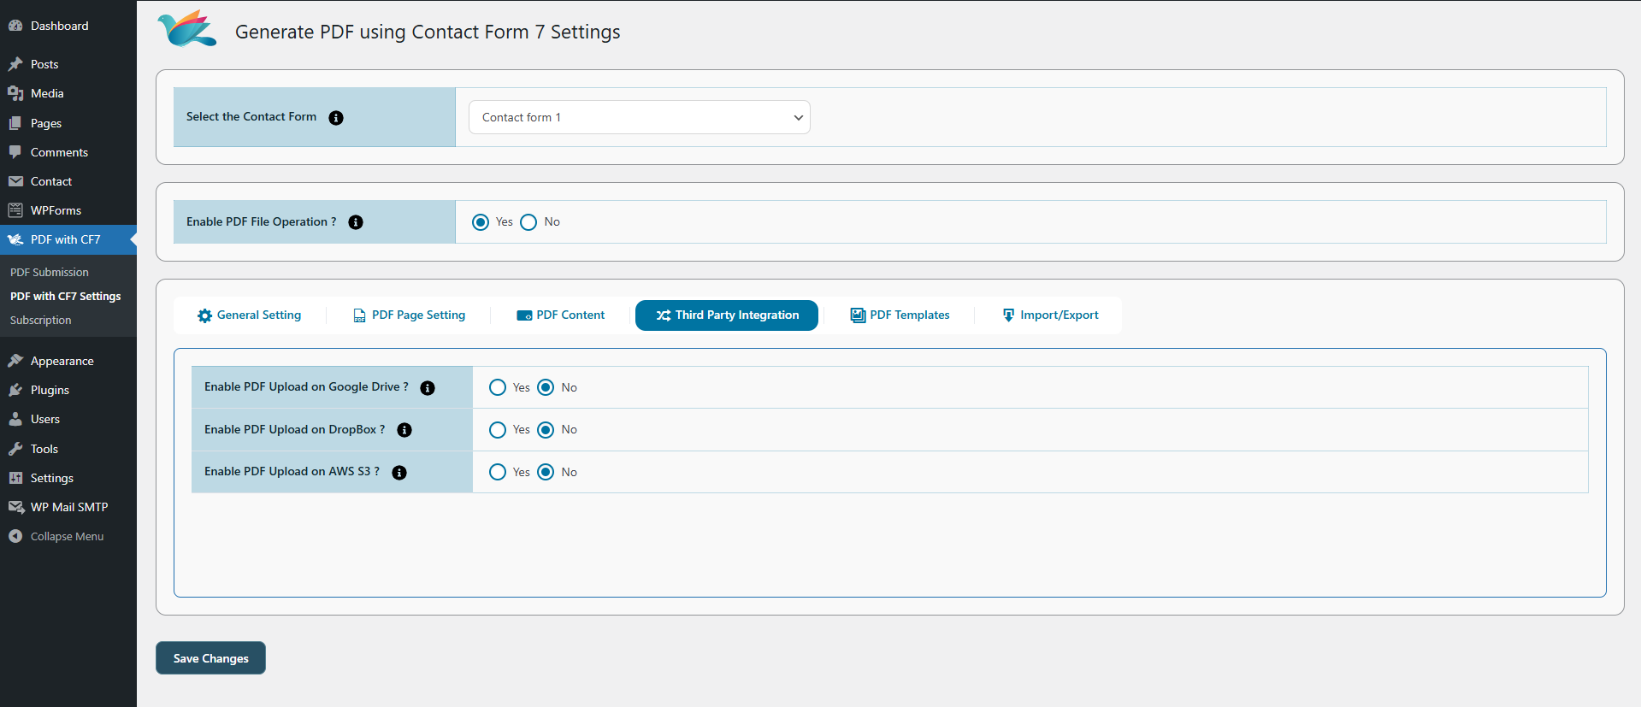
Task: Click 'Enable PDF File Operation ?' label text
Action: click(x=262, y=221)
